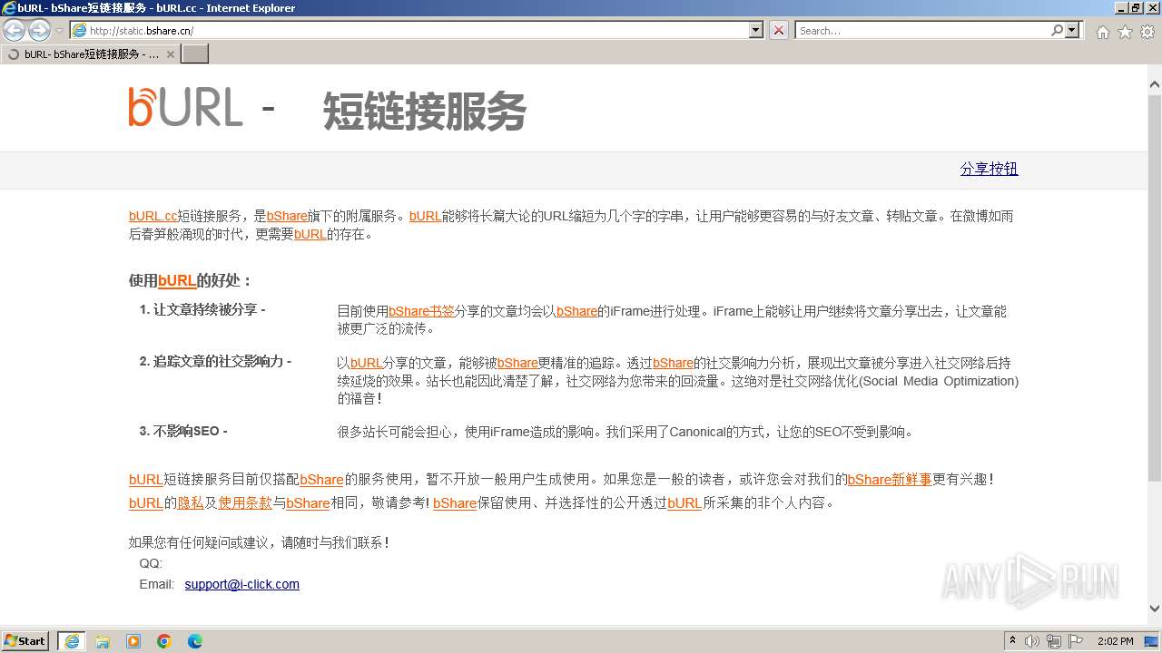Open the Home page icon
The width and height of the screenshot is (1162, 653).
tap(1102, 32)
